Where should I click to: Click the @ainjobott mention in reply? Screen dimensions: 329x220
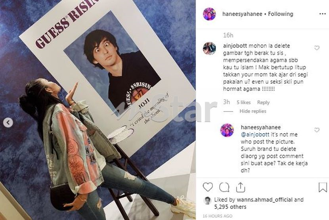click(x=255, y=134)
